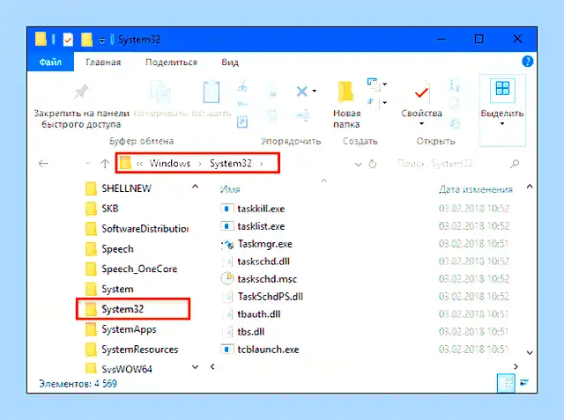Screen dimensions: 564x420
Task: Select the System folder in tree
Action: click(109, 289)
